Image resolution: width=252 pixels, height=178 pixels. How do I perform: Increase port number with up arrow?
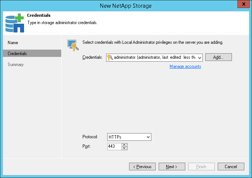[124, 145]
